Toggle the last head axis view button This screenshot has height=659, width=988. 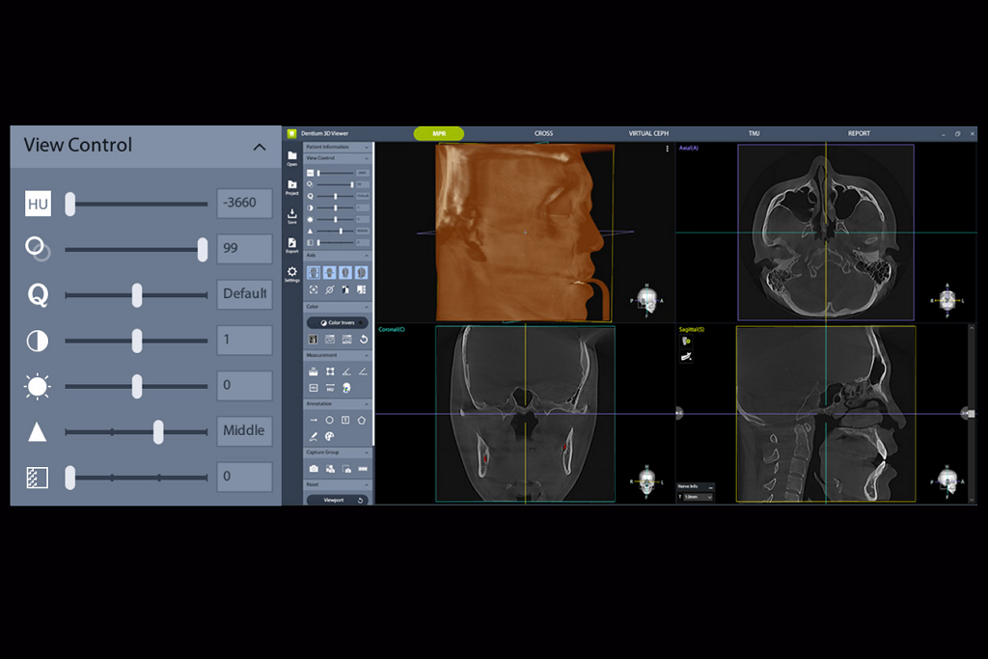point(361,273)
